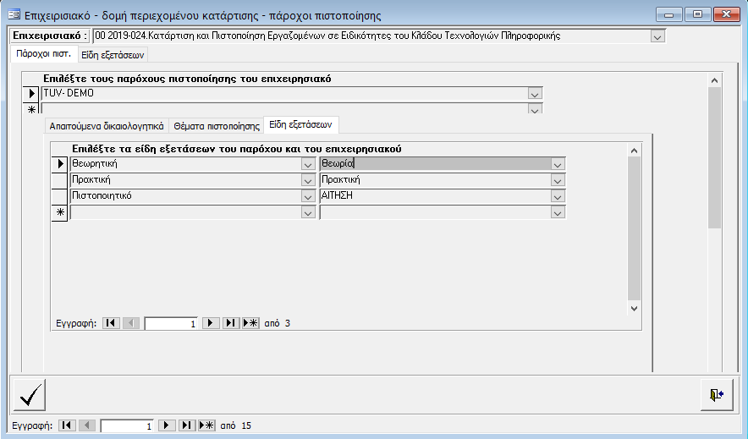Image resolution: width=748 pixels, height=439 pixels.
Task: Expand the TUV- DEMO provider dropdown
Action: [x=534, y=94]
